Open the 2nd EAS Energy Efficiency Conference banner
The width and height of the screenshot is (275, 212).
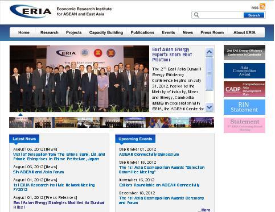point(244,53)
